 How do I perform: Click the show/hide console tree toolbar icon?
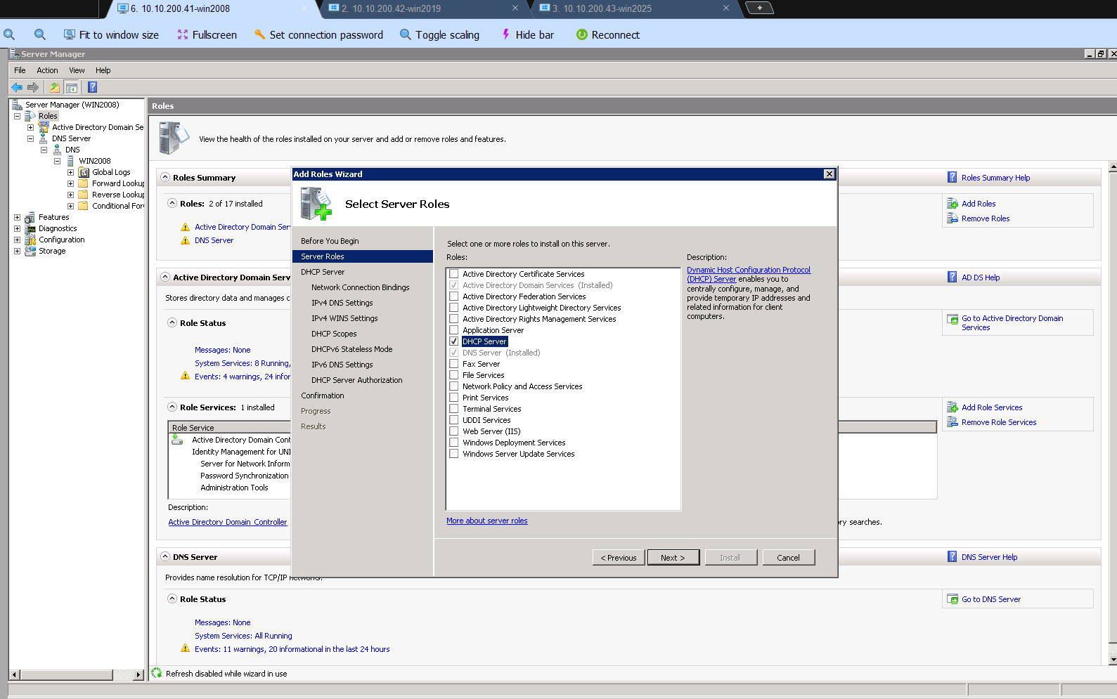coord(71,87)
